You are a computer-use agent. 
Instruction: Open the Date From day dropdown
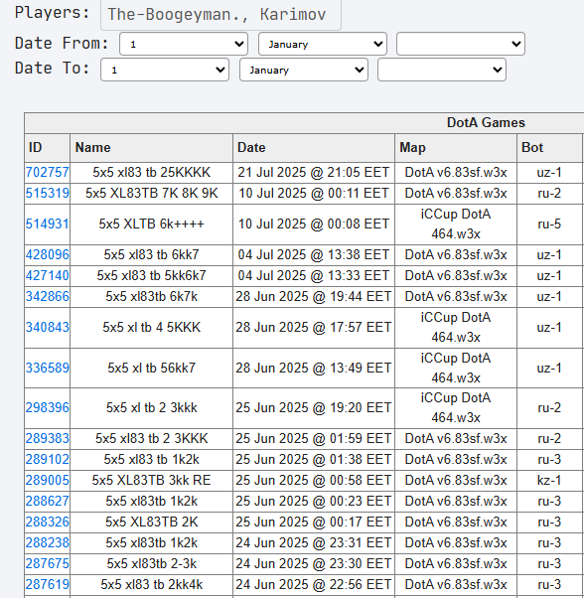184,44
